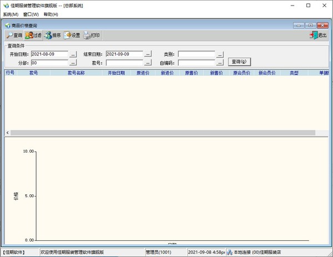Click the horizontal scrollbar of the table
The height and width of the screenshot is (257, 333).
pyautogui.click(x=161, y=133)
